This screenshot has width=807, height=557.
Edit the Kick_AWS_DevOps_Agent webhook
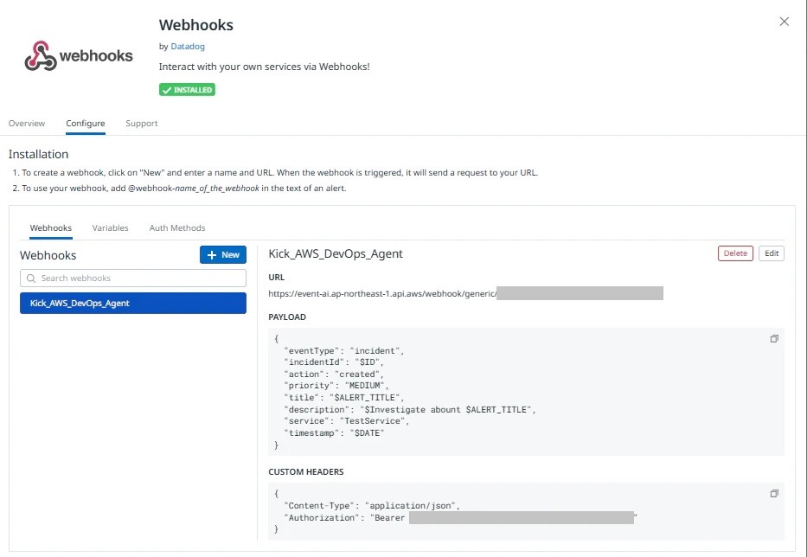(772, 253)
